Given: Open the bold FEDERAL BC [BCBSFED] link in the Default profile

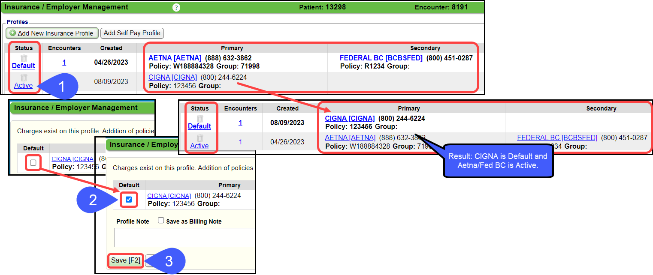Looking at the screenshot, I should point(381,58).
